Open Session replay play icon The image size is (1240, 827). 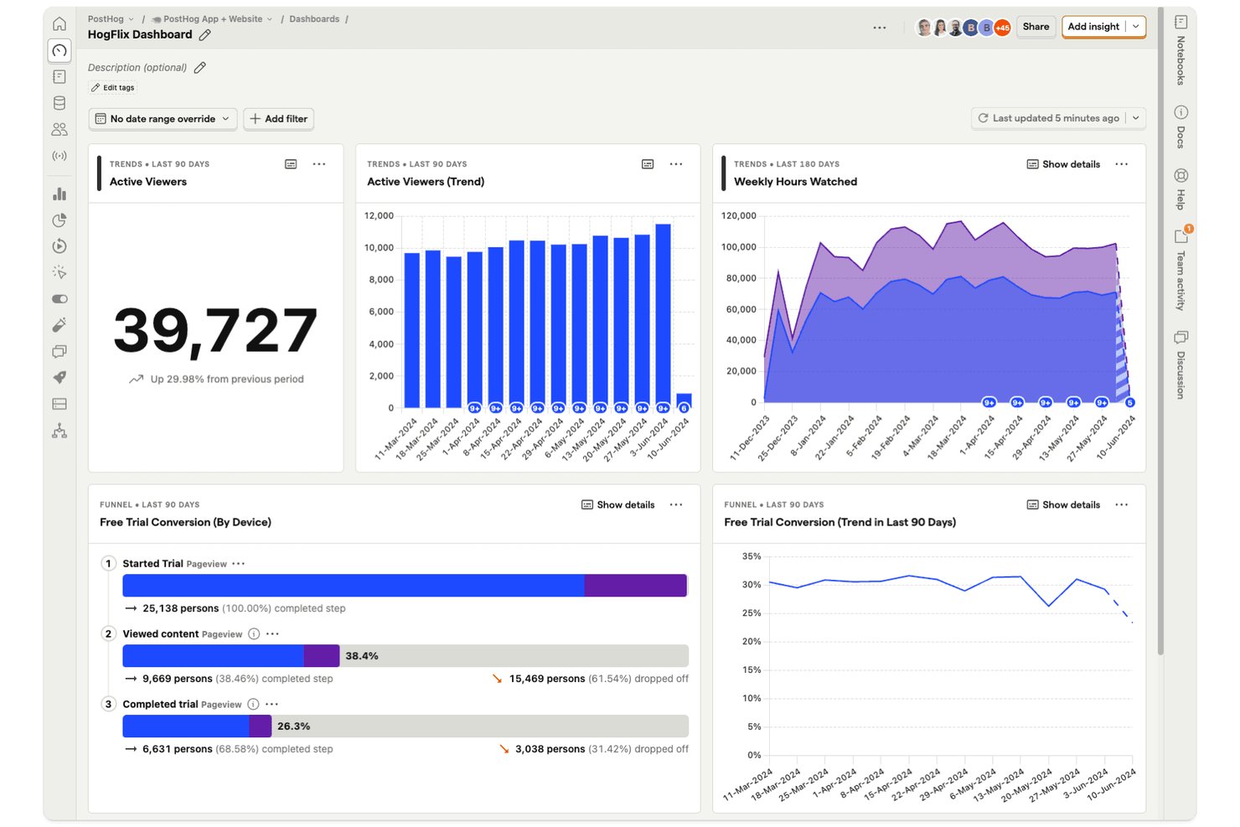pyautogui.click(x=59, y=246)
